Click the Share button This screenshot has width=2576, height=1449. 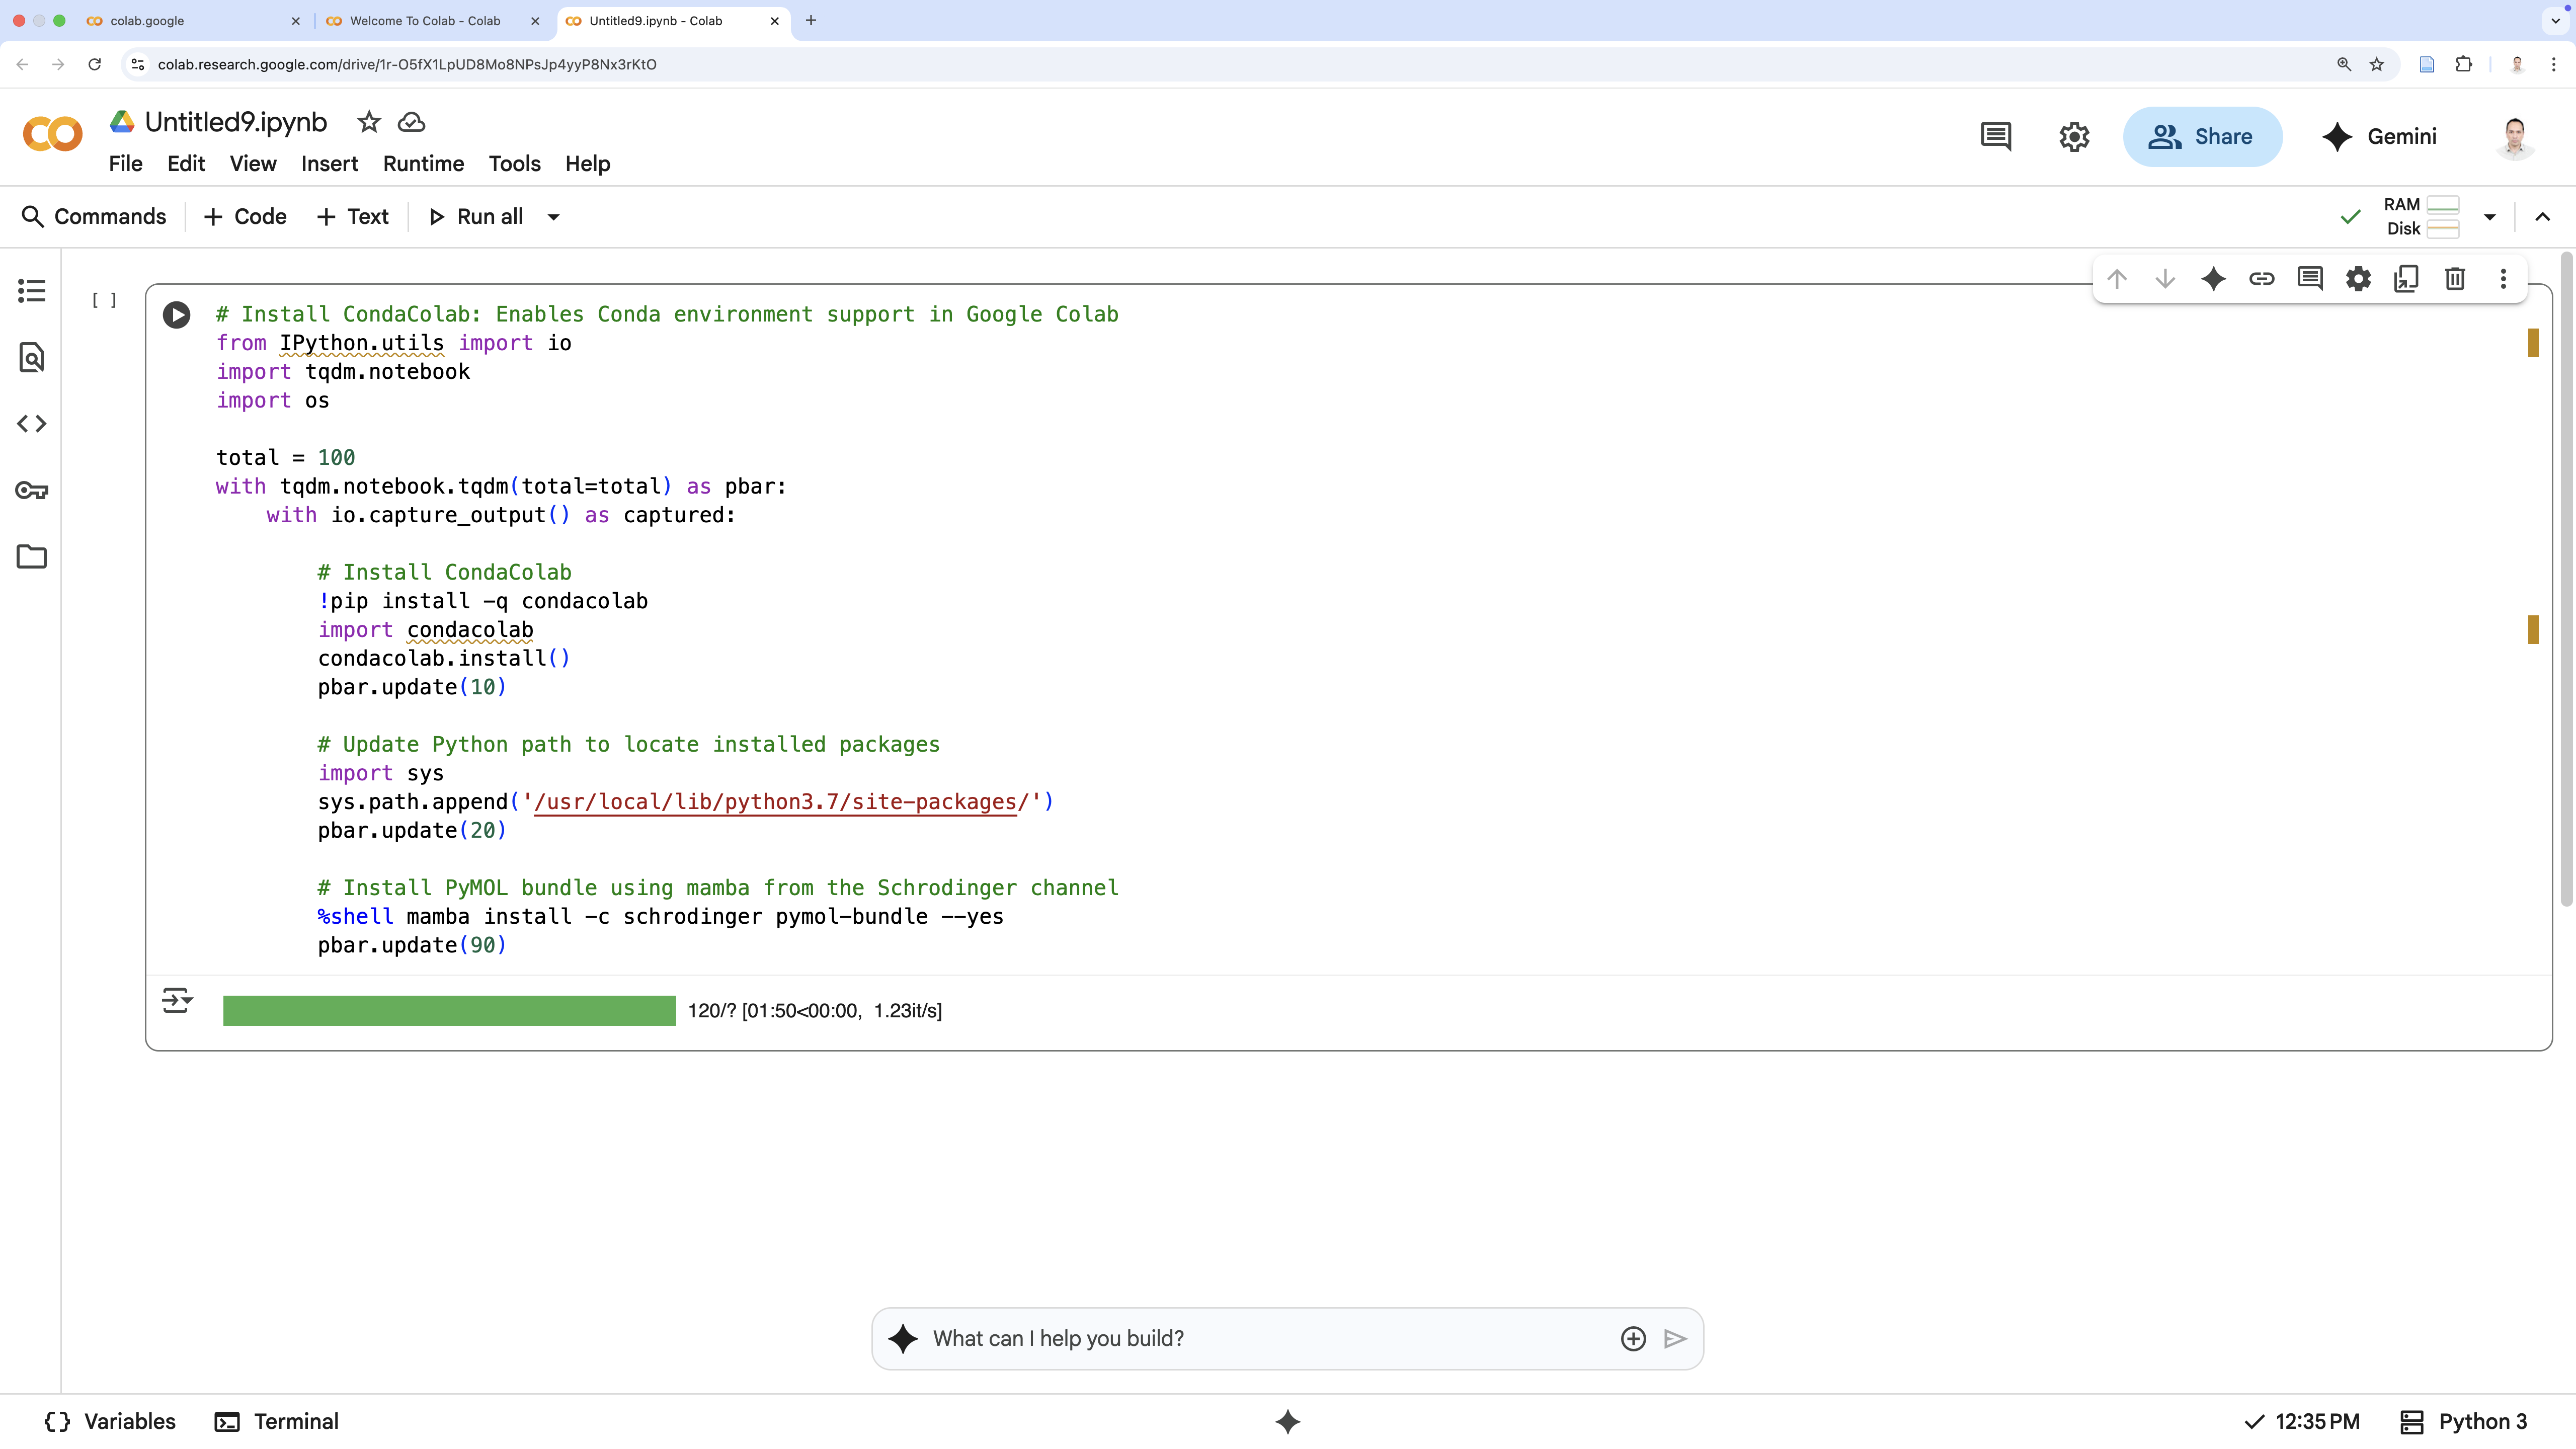[2202, 137]
